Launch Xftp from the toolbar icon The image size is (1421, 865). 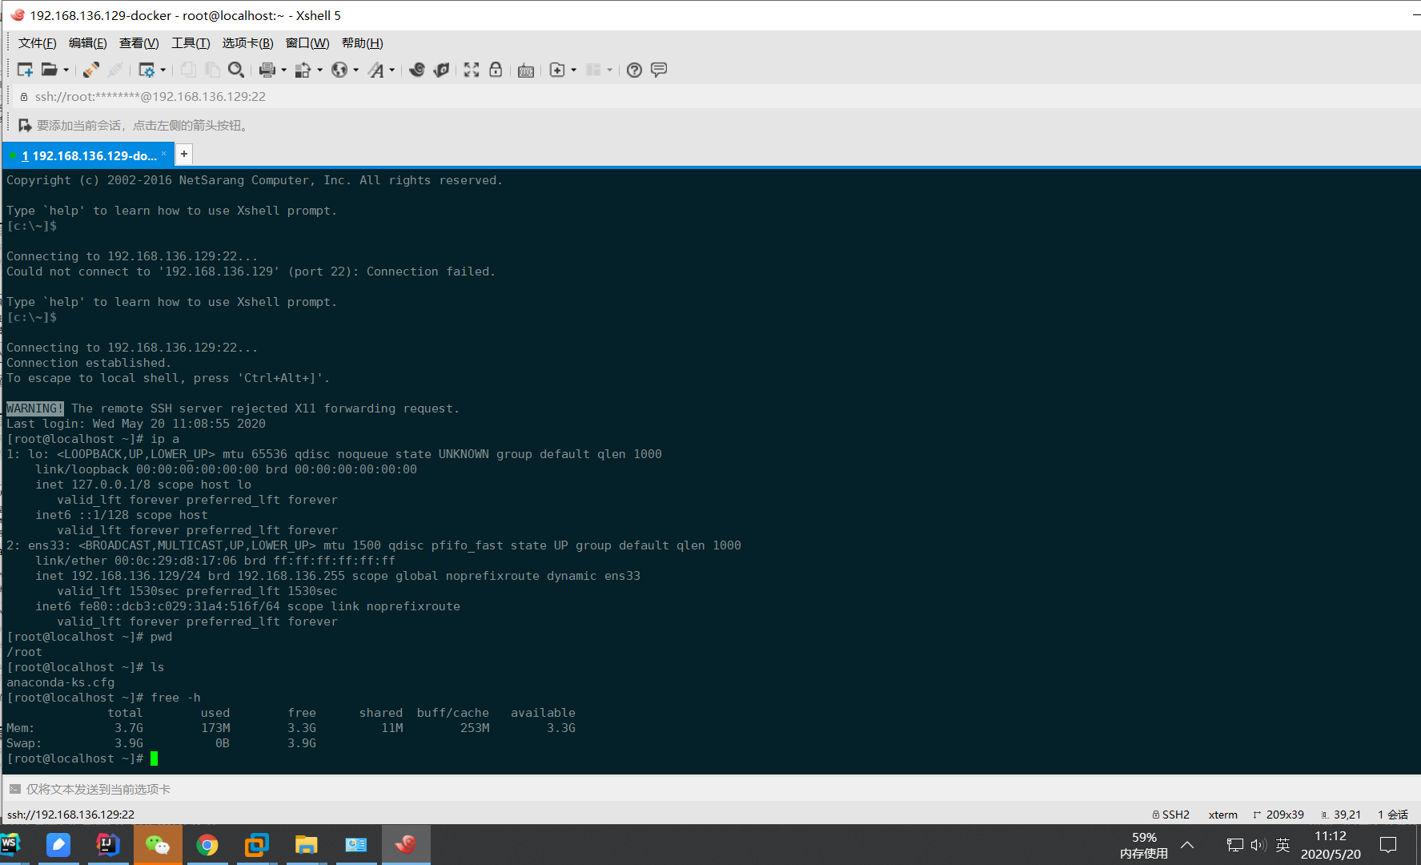(x=417, y=70)
